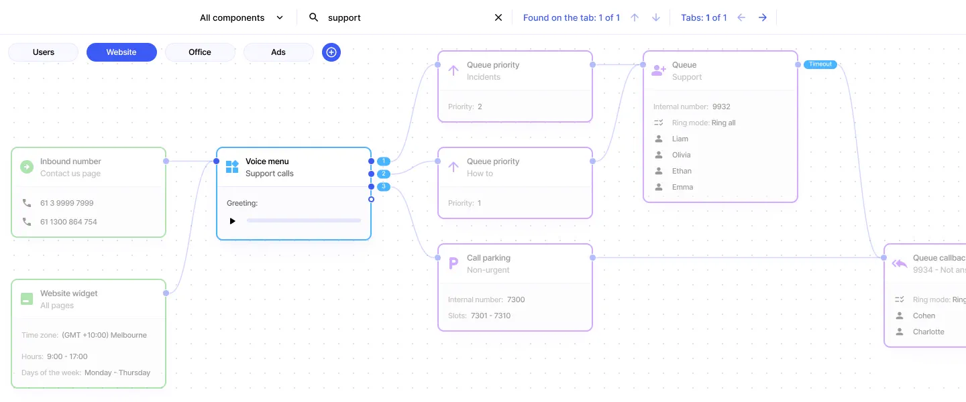Play the Voice menu greeting
This screenshot has height=402, width=966.
coord(233,220)
